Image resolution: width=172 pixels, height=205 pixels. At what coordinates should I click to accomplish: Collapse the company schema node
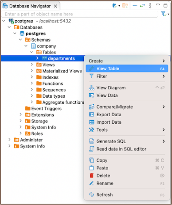point(26,46)
